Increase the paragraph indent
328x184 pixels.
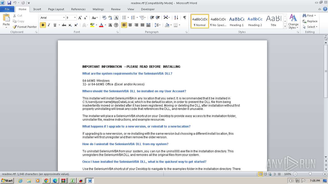point(158,18)
